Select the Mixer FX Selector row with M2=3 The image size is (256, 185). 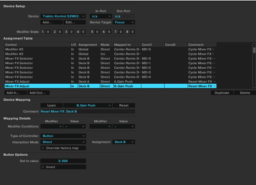[x=111, y=72]
